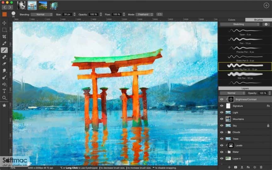Open brush settings gear in Brushes panel
Screen dimensions: 272x170
266,24
